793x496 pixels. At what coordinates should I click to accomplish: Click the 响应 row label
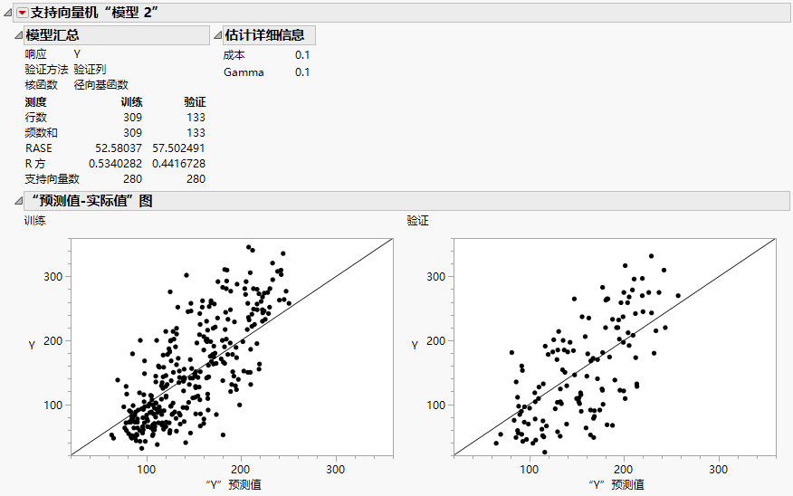[x=36, y=54]
